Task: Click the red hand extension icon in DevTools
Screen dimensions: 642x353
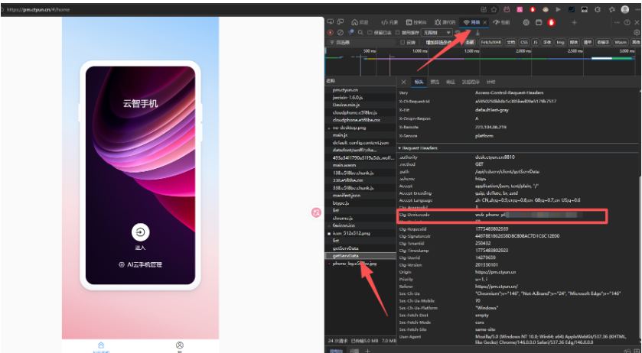Action: (551, 22)
